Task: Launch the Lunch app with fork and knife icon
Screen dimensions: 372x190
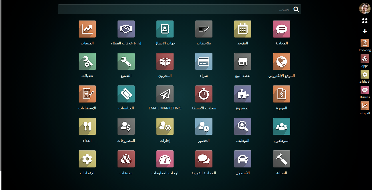Action: coord(87,126)
